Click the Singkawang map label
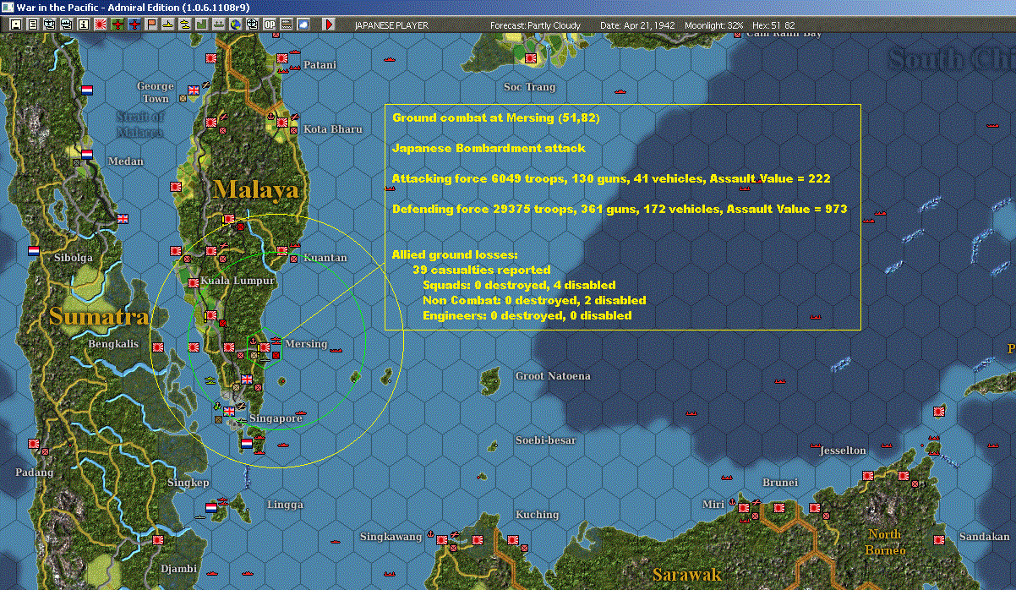The height and width of the screenshot is (590, 1016). point(391,538)
